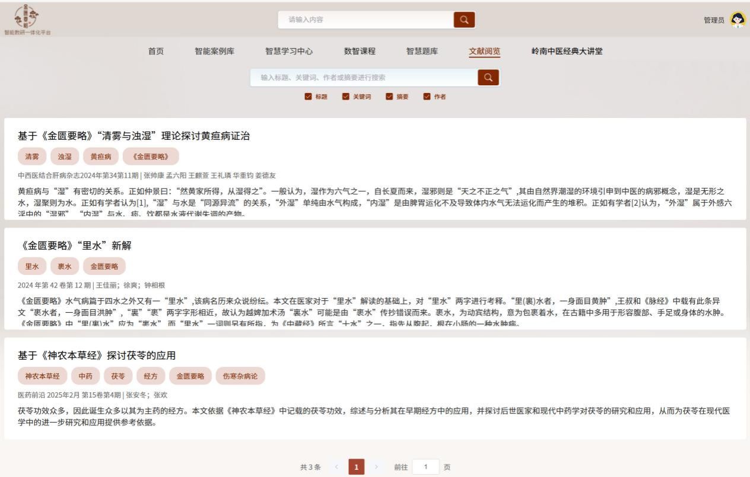Viewport: 750px width, 477px height.
Task: Switch to 智慧学习中心 tab
Action: coord(289,52)
